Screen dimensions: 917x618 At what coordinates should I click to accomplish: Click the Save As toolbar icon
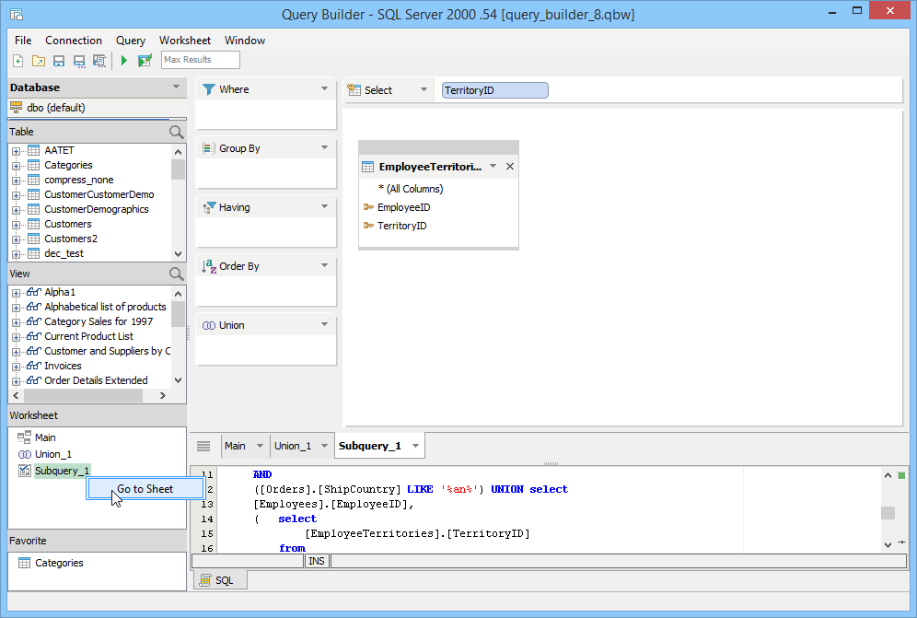[x=79, y=60]
